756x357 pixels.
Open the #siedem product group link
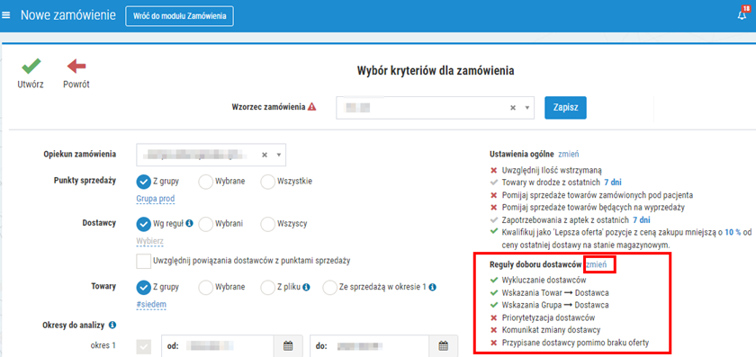click(x=151, y=304)
